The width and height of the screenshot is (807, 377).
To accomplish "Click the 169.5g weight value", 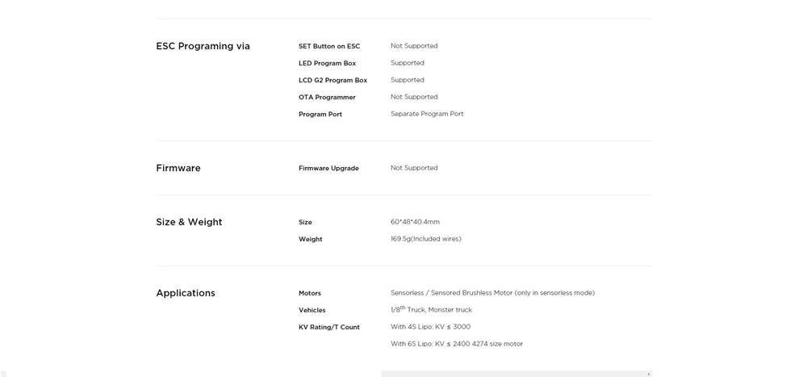I will [x=425, y=239].
